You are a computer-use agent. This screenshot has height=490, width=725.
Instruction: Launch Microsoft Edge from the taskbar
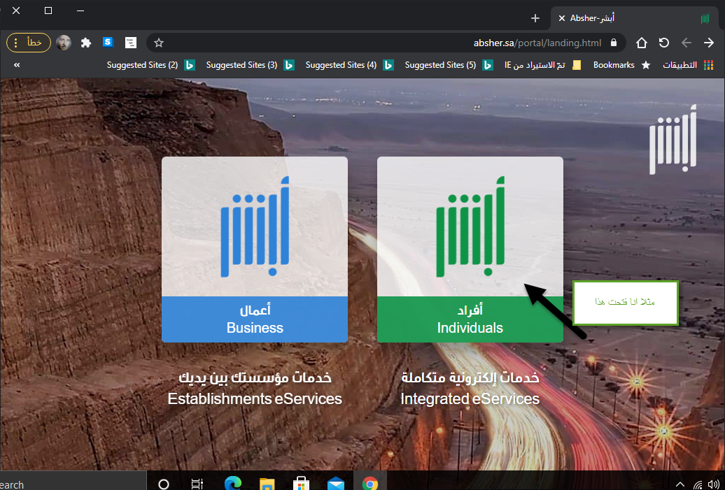point(232,484)
